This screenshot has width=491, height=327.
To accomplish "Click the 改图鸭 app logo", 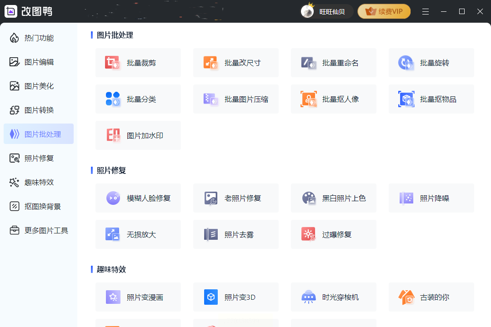I will click(11, 11).
